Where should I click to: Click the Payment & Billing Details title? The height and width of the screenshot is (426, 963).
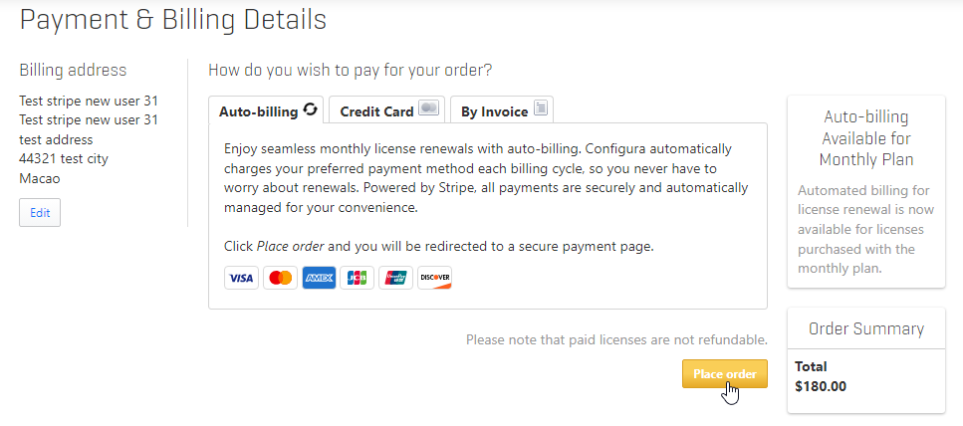tap(173, 20)
